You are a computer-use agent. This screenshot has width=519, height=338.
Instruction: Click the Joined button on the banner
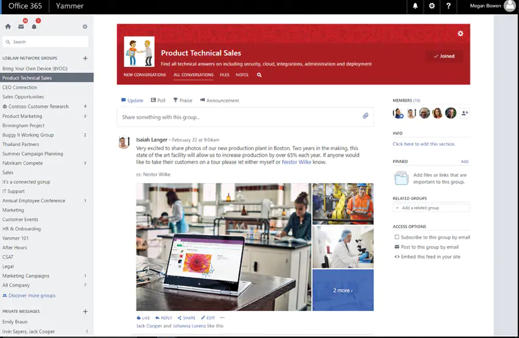444,56
